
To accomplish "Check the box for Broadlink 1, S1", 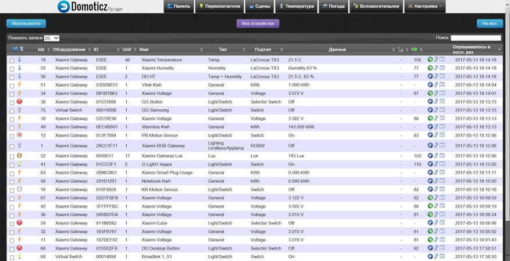I will (12, 258).
